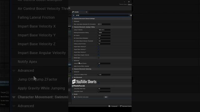The width and height of the screenshot is (200, 112).
Task: Clear the Details search with the X icon
Action: tap(74, 15)
